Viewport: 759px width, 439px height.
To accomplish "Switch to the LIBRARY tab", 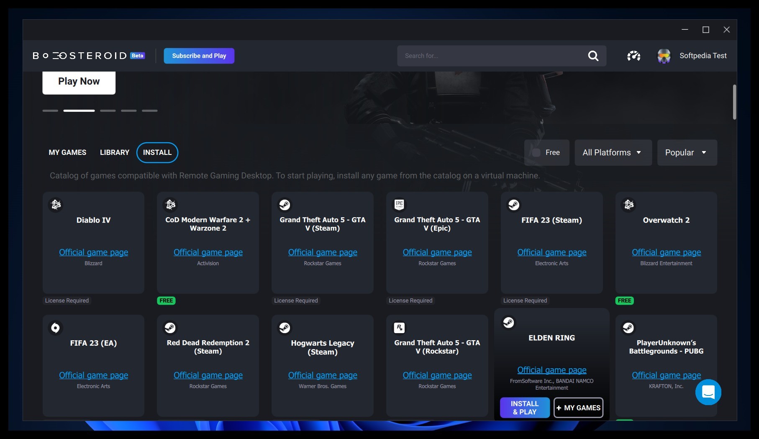I will click(115, 152).
